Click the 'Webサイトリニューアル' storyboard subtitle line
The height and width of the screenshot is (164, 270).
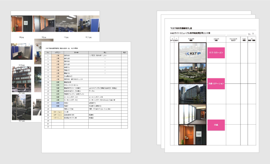(190, 33)
